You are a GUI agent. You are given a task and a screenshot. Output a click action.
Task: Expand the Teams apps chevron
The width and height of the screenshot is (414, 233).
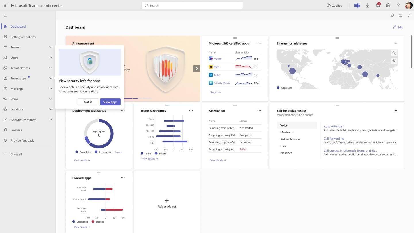pos(51,78)
